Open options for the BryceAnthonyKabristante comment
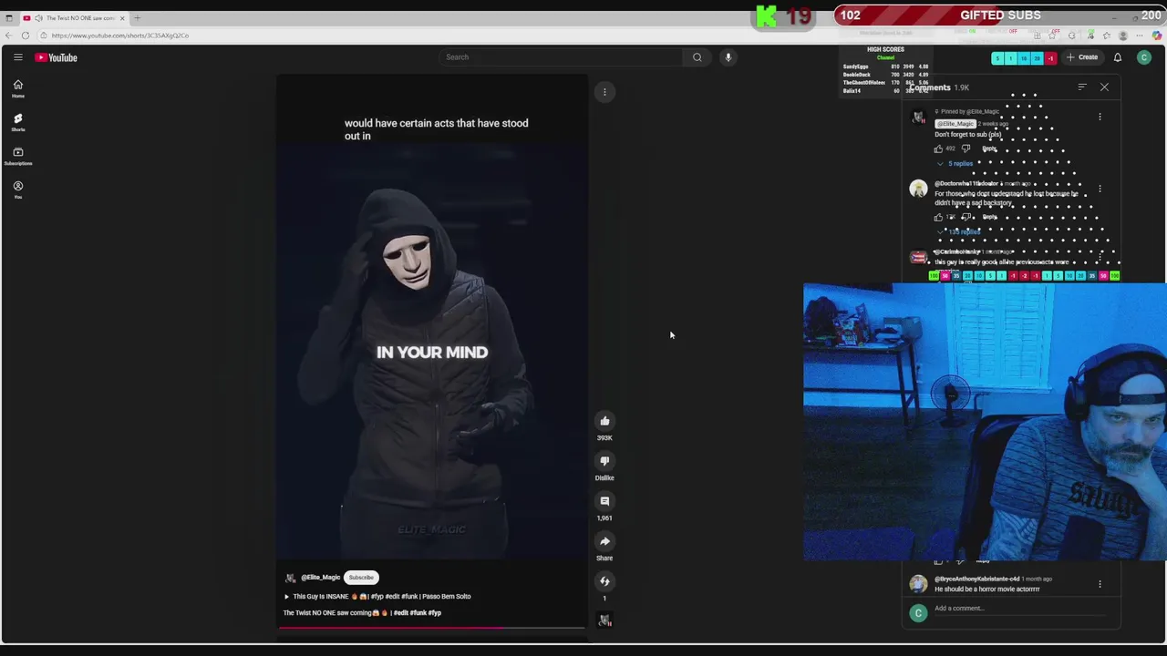This screenshot has height=656, width=1167. pyautogui.click(x=1100, y=584)
